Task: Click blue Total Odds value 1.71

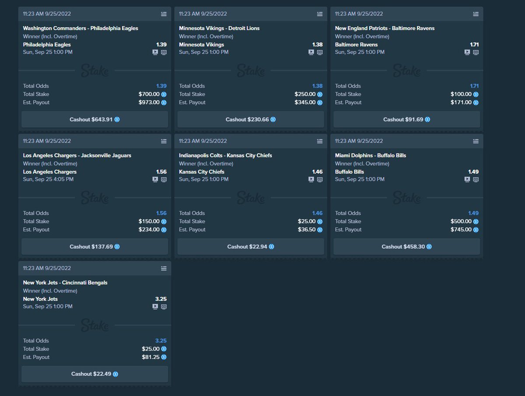Action: (x=474, y=86)
